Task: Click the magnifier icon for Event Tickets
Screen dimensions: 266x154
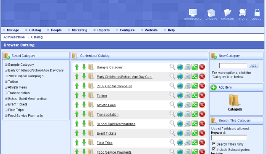Action: coord(172,133)
